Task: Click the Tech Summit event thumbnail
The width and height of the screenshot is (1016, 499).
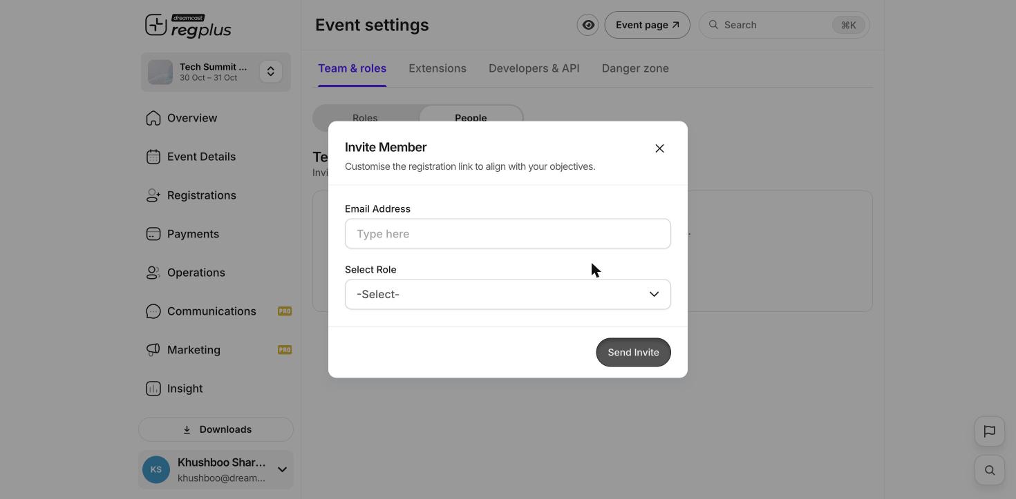Action: pos(160,72)
